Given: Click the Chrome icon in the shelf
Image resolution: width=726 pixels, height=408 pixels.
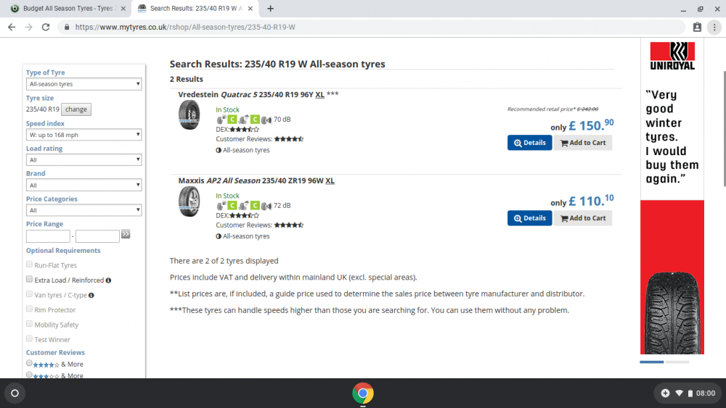Looking at the screenshot, I should tap(362, 394).
